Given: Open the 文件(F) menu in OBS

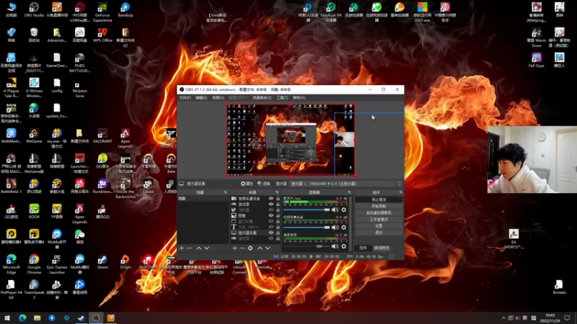Looking at the screenshot, I should 185,97.
